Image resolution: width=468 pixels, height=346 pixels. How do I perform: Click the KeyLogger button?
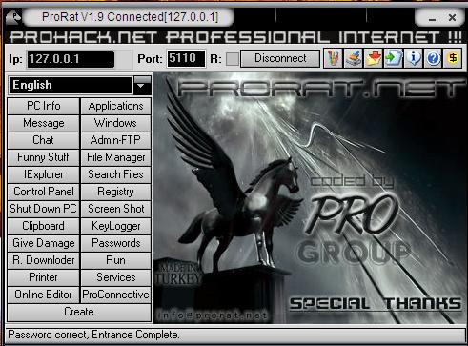115,226
